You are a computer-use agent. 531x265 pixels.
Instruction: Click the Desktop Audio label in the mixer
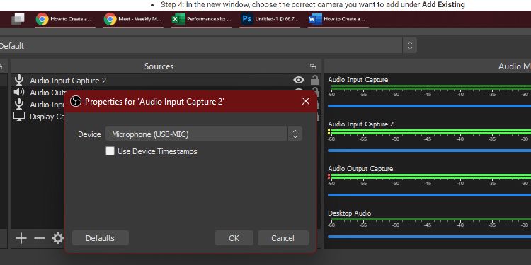pyautogui.click(x=350, y=213)
